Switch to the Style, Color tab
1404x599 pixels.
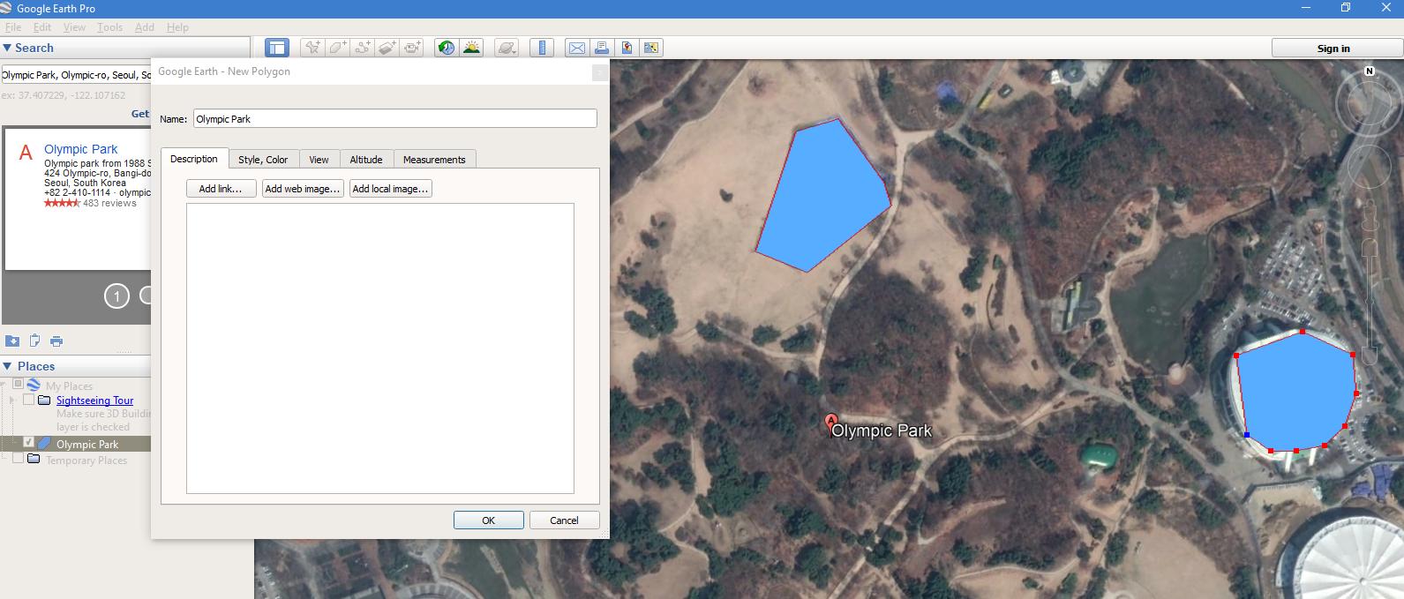[x=263, y=160]
